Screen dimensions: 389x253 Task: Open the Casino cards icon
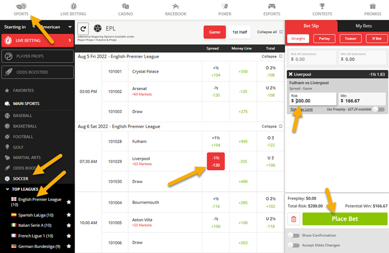(x=126, y=6)
